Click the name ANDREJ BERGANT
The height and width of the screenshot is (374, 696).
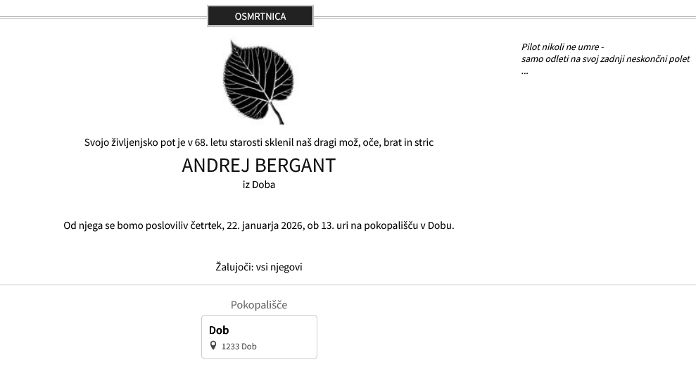259,166
